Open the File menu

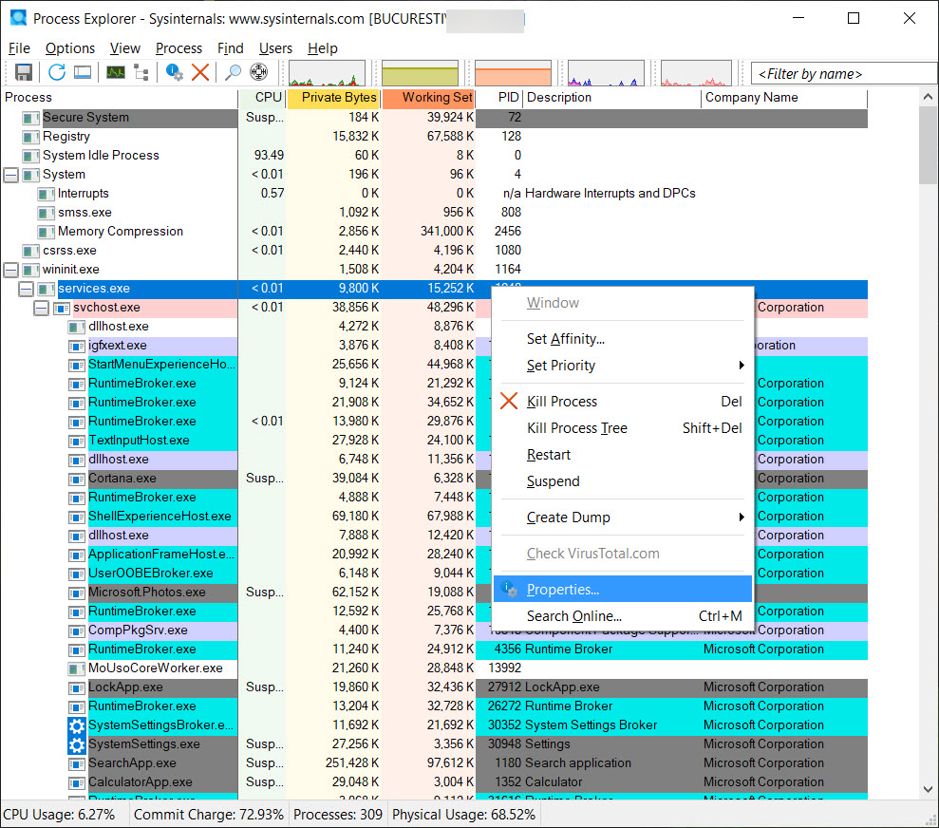click(x=19, y=48)
